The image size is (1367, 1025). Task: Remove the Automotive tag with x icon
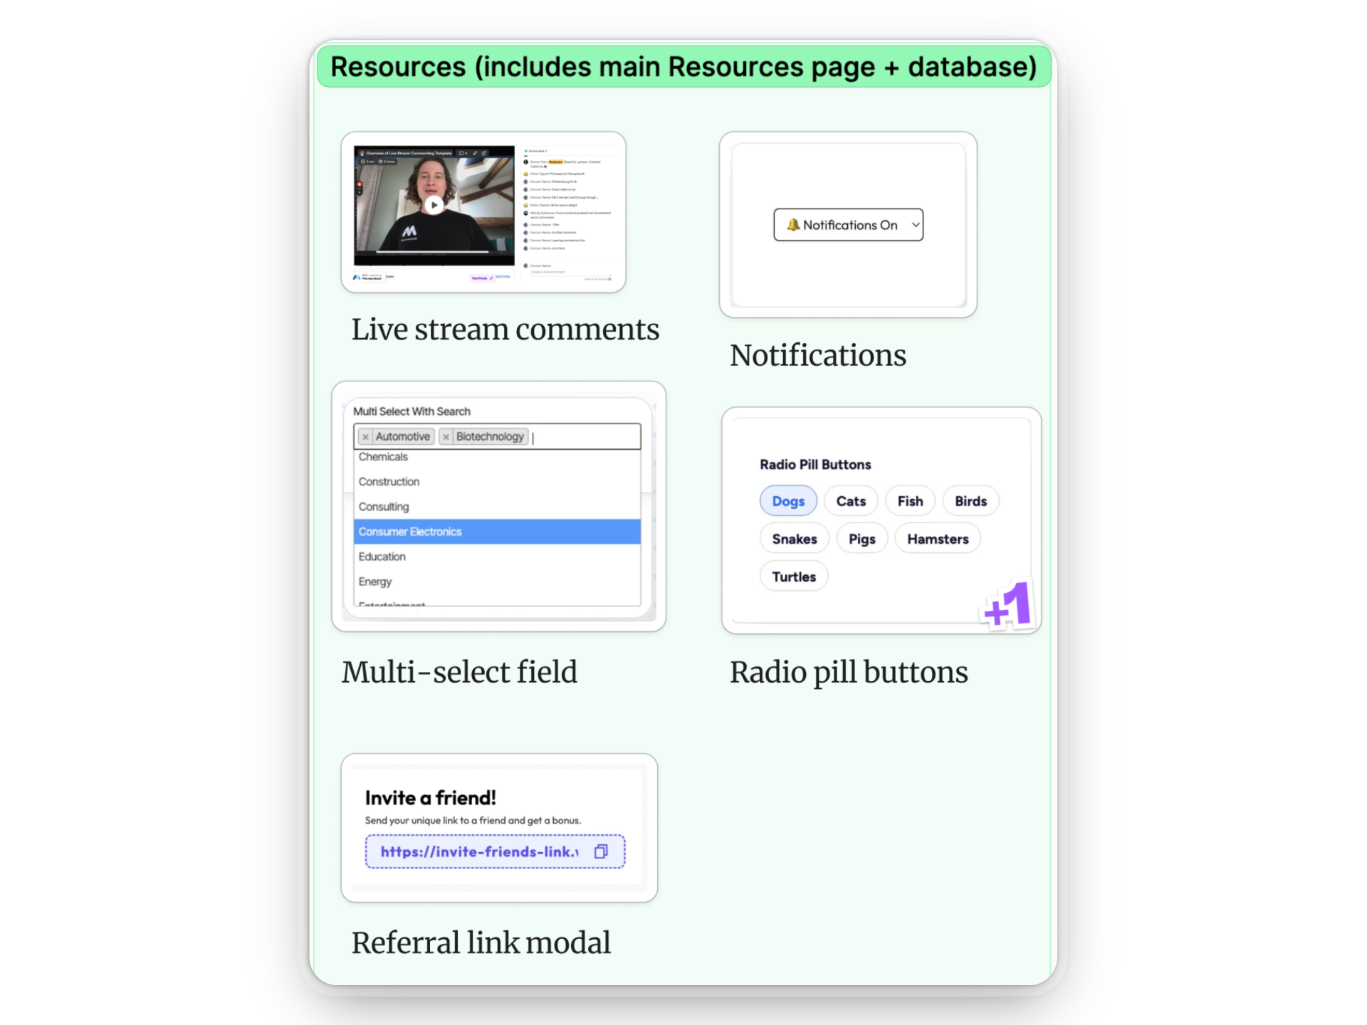[x=365, y=436]
